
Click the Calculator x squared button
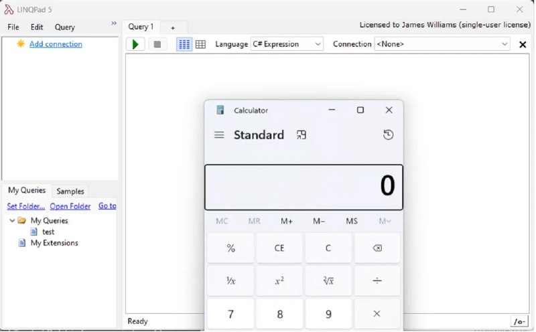(279, 280)
